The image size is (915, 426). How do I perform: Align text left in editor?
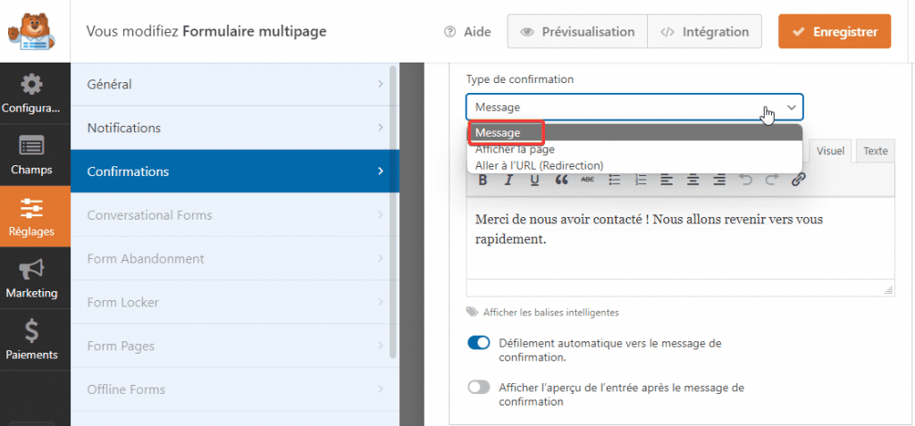(667, 180)
